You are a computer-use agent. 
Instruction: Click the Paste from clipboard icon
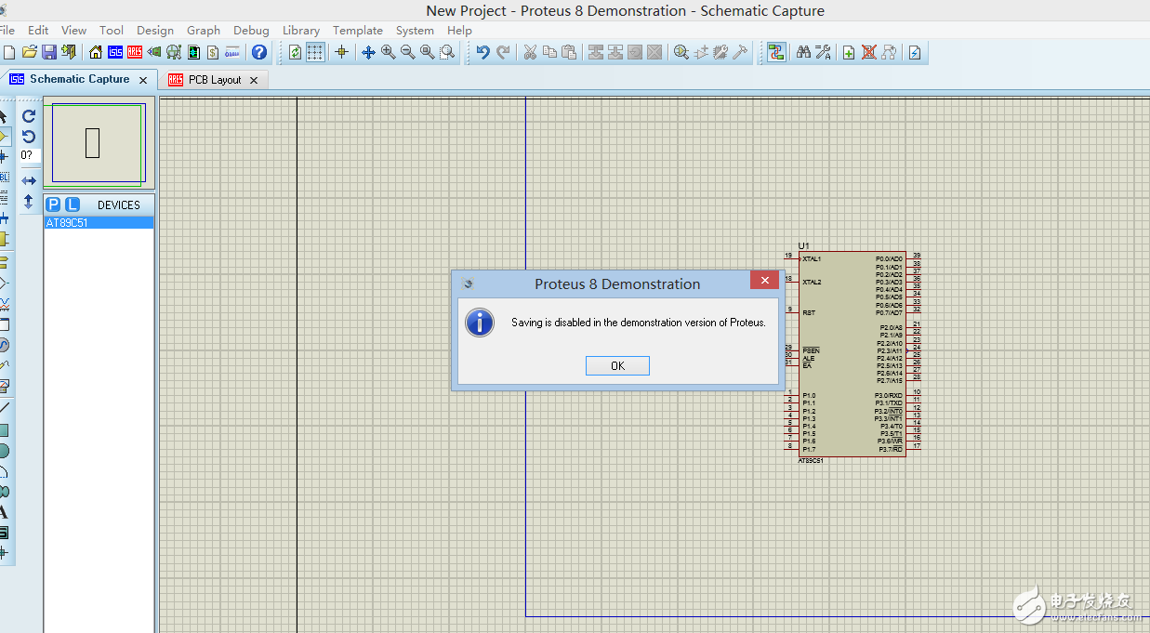click(569, 52)
